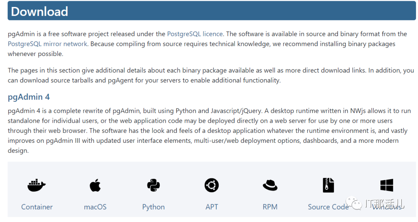Click the Red Hat RPM icon
The height and width of the screenshot is (222, 418).
tap(270, 185)
